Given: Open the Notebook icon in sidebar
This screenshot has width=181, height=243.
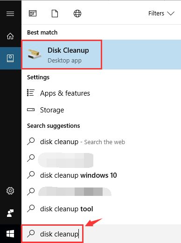Looking at the screenshot, I should click(x=10, y=58).
